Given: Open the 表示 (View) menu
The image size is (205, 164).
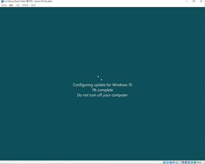Looking at the screenshot, I should [x=11, y=5].
